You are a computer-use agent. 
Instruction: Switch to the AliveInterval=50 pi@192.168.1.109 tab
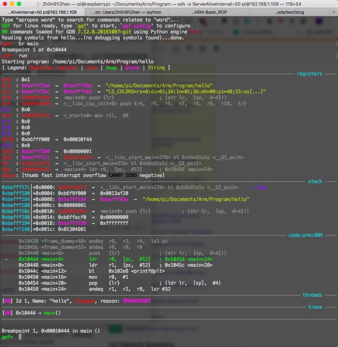pyautogui.click(x=42, y=12)
